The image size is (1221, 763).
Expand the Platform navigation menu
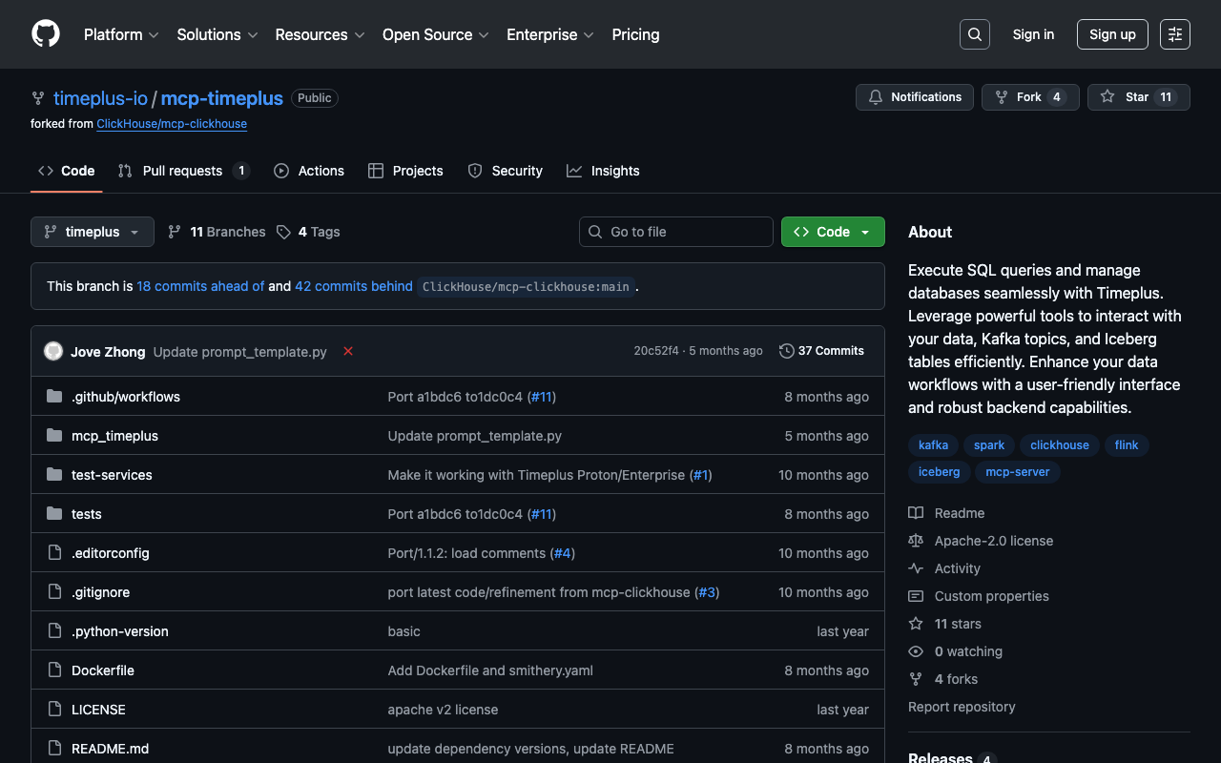pos(120,34)
